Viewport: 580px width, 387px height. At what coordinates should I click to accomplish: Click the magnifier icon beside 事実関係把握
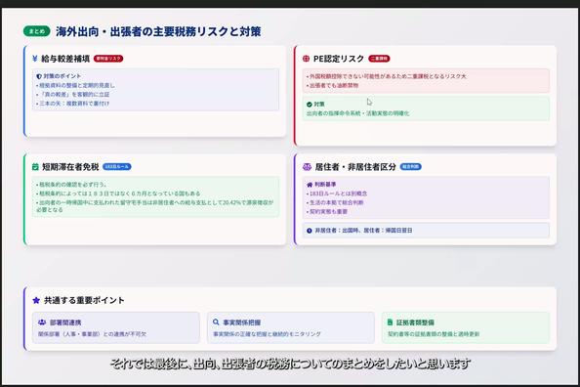(x=216, y=322)
